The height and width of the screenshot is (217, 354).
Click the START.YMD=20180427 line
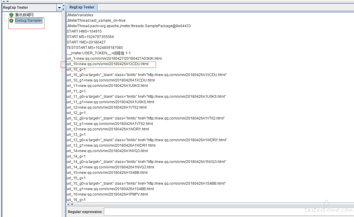point(86,42)
